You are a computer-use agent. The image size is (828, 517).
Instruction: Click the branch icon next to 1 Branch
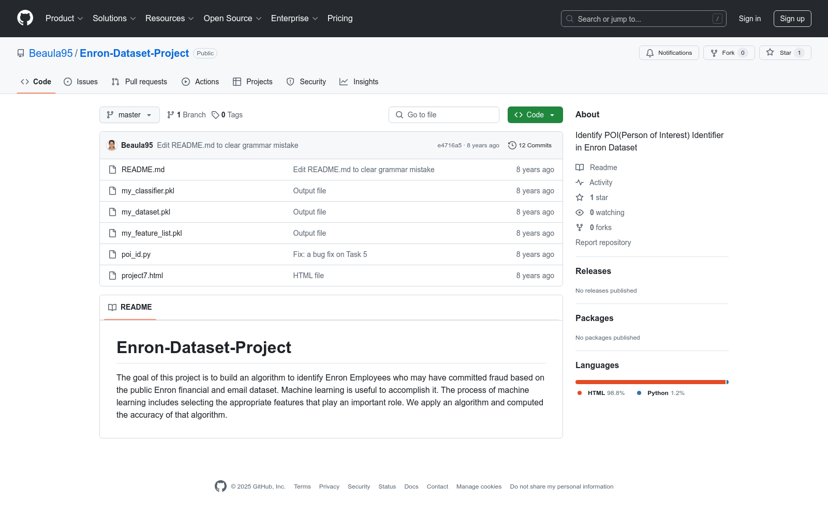pyautogui.click(x=171, y=115)
